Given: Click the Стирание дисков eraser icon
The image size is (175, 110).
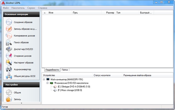Looking at the screenshot, I should [x=9, y=56].
